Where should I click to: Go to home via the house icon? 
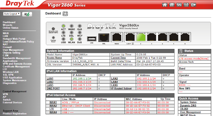(x=165, y=5)
